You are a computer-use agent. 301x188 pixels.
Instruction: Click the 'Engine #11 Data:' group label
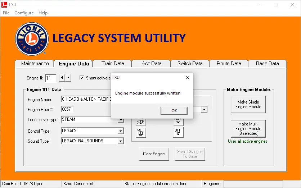45,90
